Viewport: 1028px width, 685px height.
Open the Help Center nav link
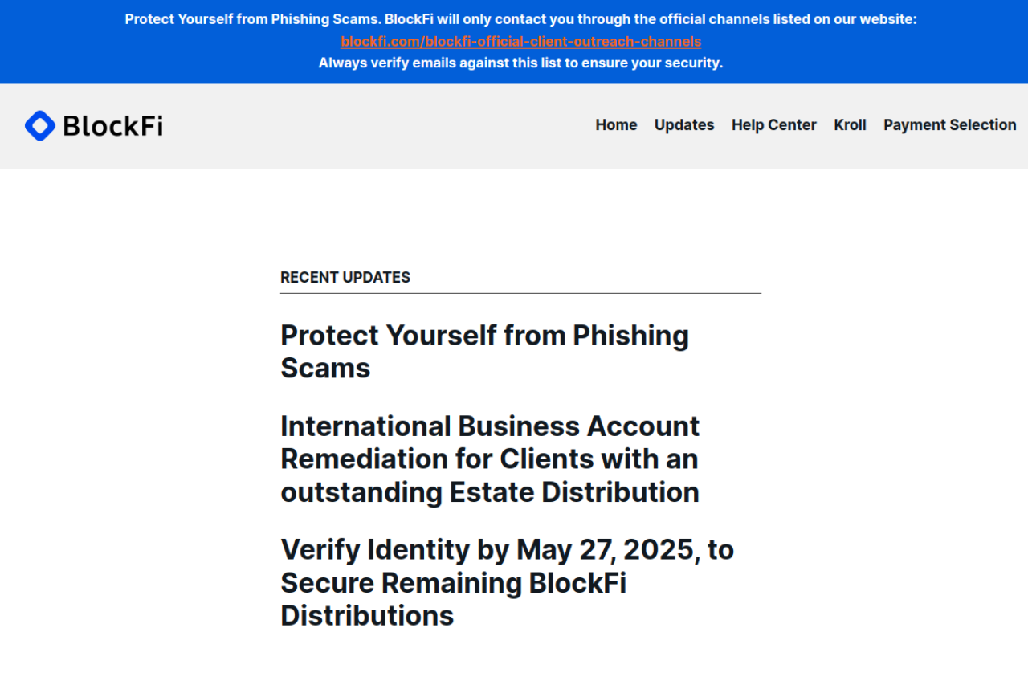[x=773, y=125]
